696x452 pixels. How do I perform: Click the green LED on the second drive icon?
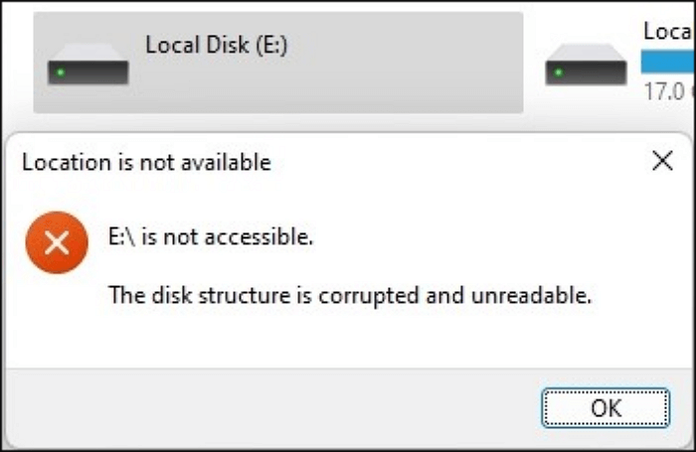(558, 73)
